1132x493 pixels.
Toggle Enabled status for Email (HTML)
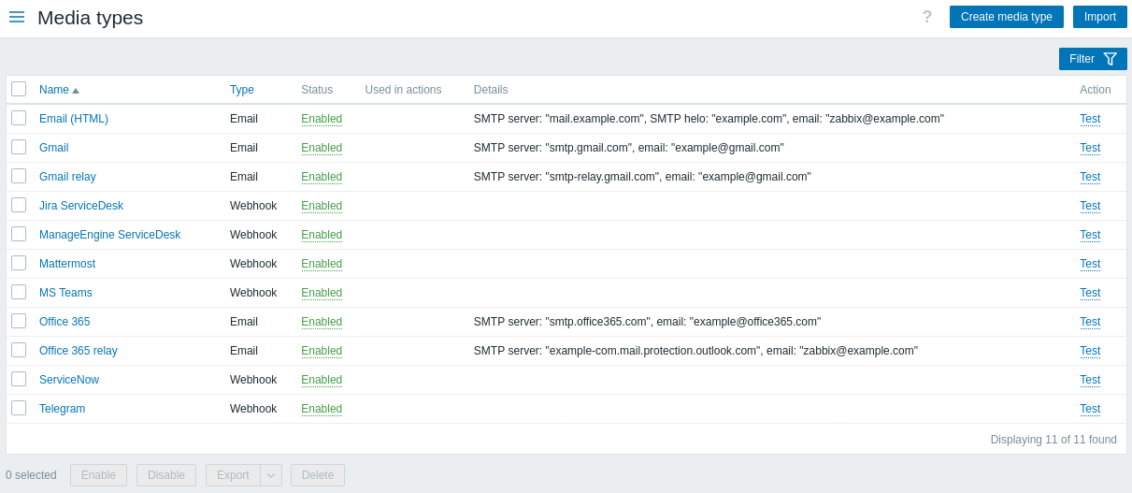point(322,119)
